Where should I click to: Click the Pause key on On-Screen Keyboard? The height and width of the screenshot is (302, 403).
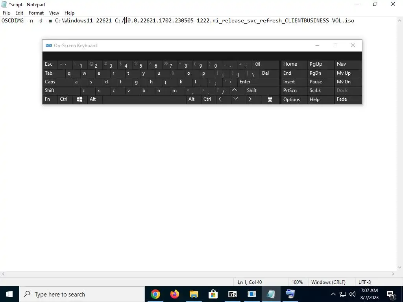(320, 82)
